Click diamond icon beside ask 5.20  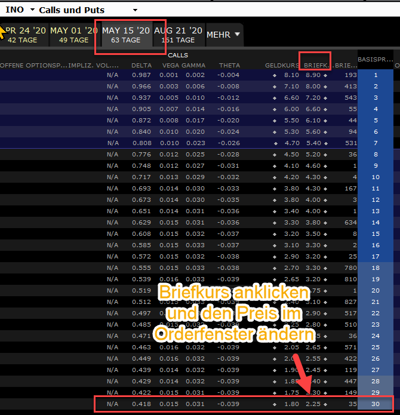click(325, 155)
